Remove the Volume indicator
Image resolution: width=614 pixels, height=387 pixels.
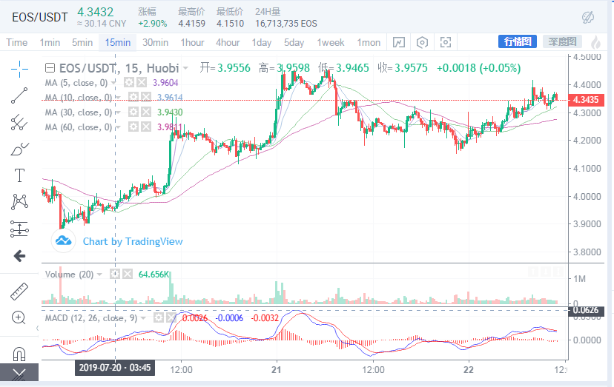click(x=128, y=274)
